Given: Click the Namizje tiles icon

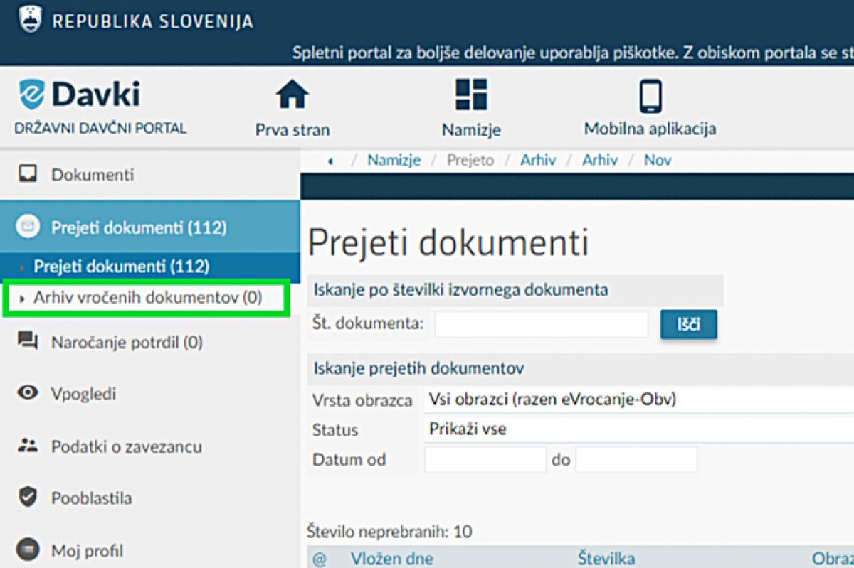Looking at the screenshot, I should (x=470, y=93).
